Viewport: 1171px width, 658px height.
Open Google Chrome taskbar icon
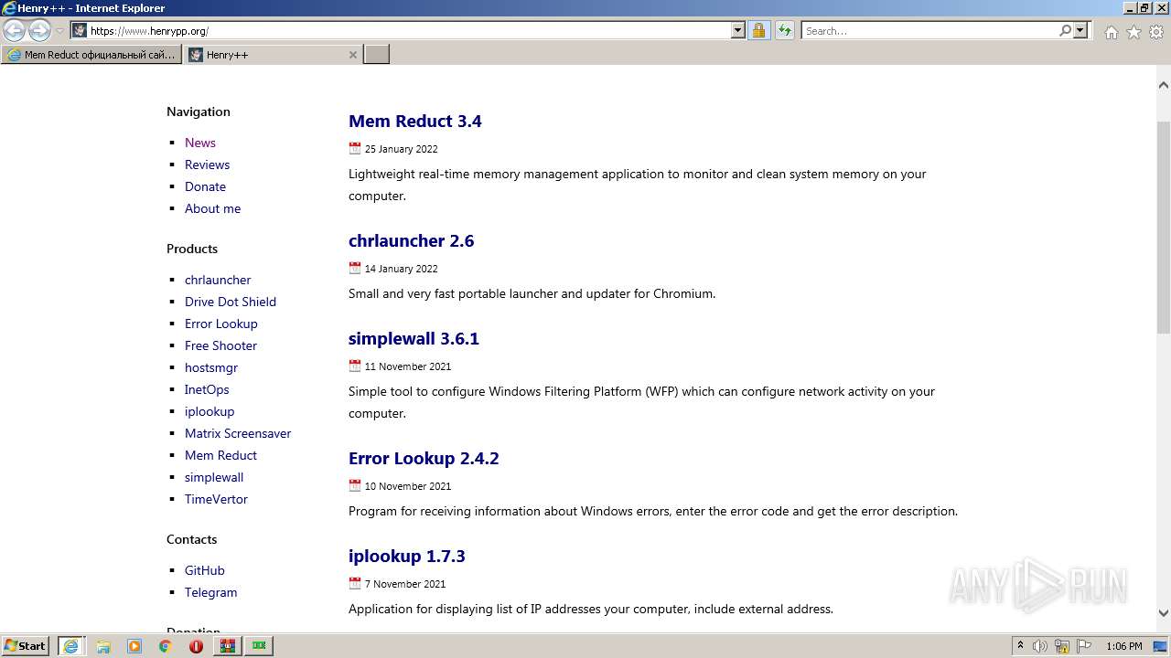[166, 646]
